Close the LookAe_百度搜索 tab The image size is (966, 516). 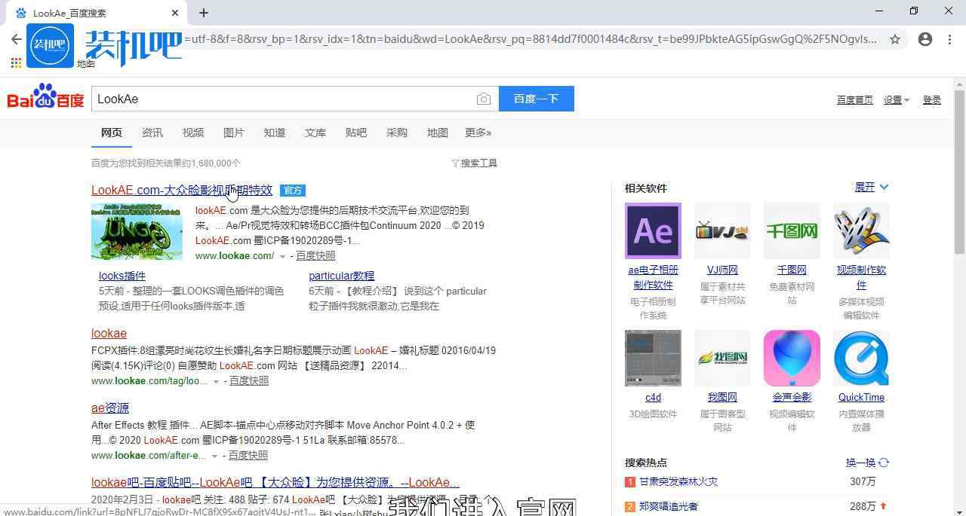pyautogui.click(x=175, y=13)
